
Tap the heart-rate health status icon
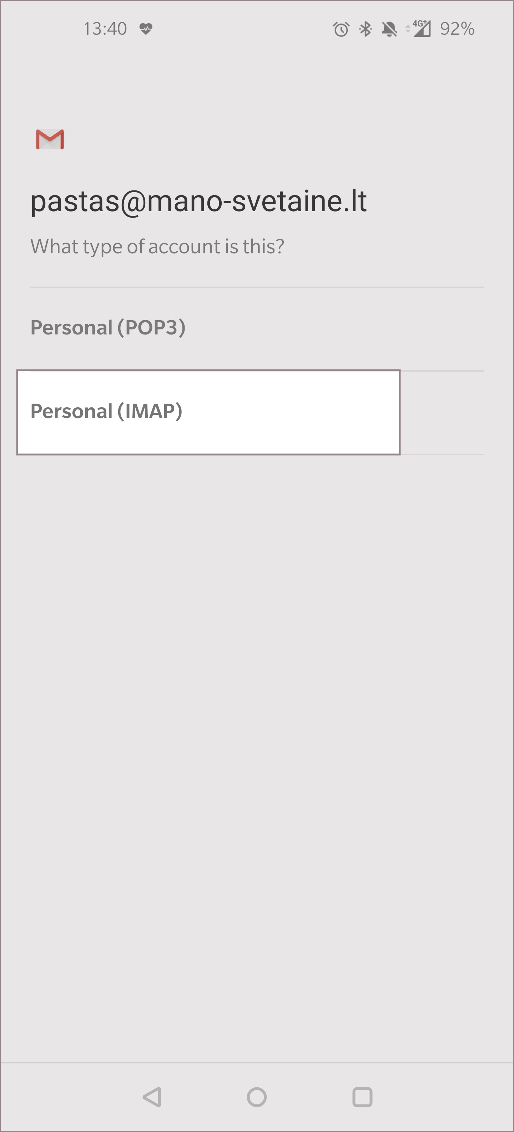(146, 29)
